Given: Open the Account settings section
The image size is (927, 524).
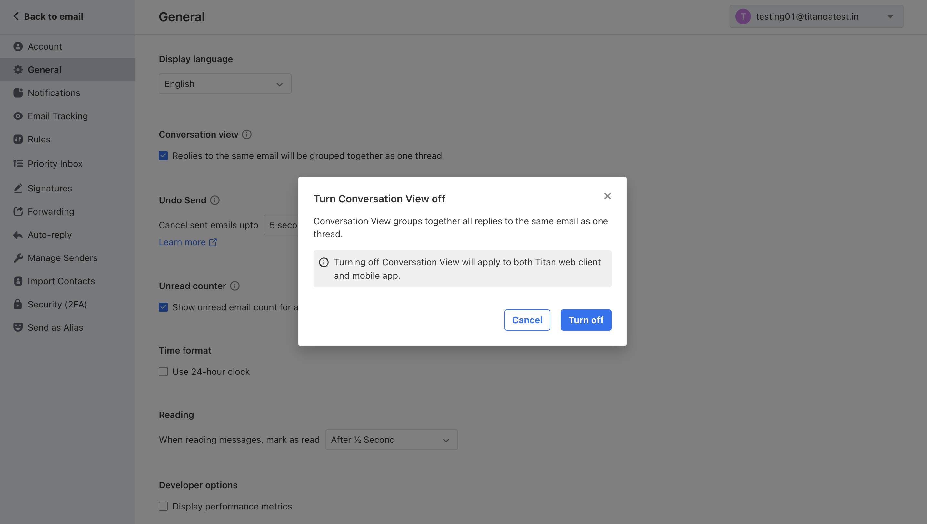Looking at the screenshot, I should click(x=68, y=46).
